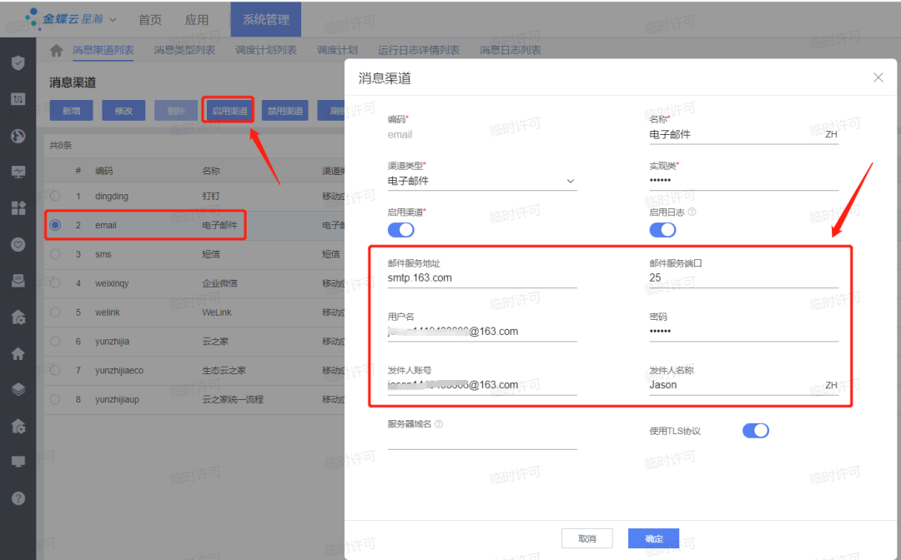Click help icon beside 启用日志
The width and height of the screenshot is (901, 560).
click(x=692, y=212)
